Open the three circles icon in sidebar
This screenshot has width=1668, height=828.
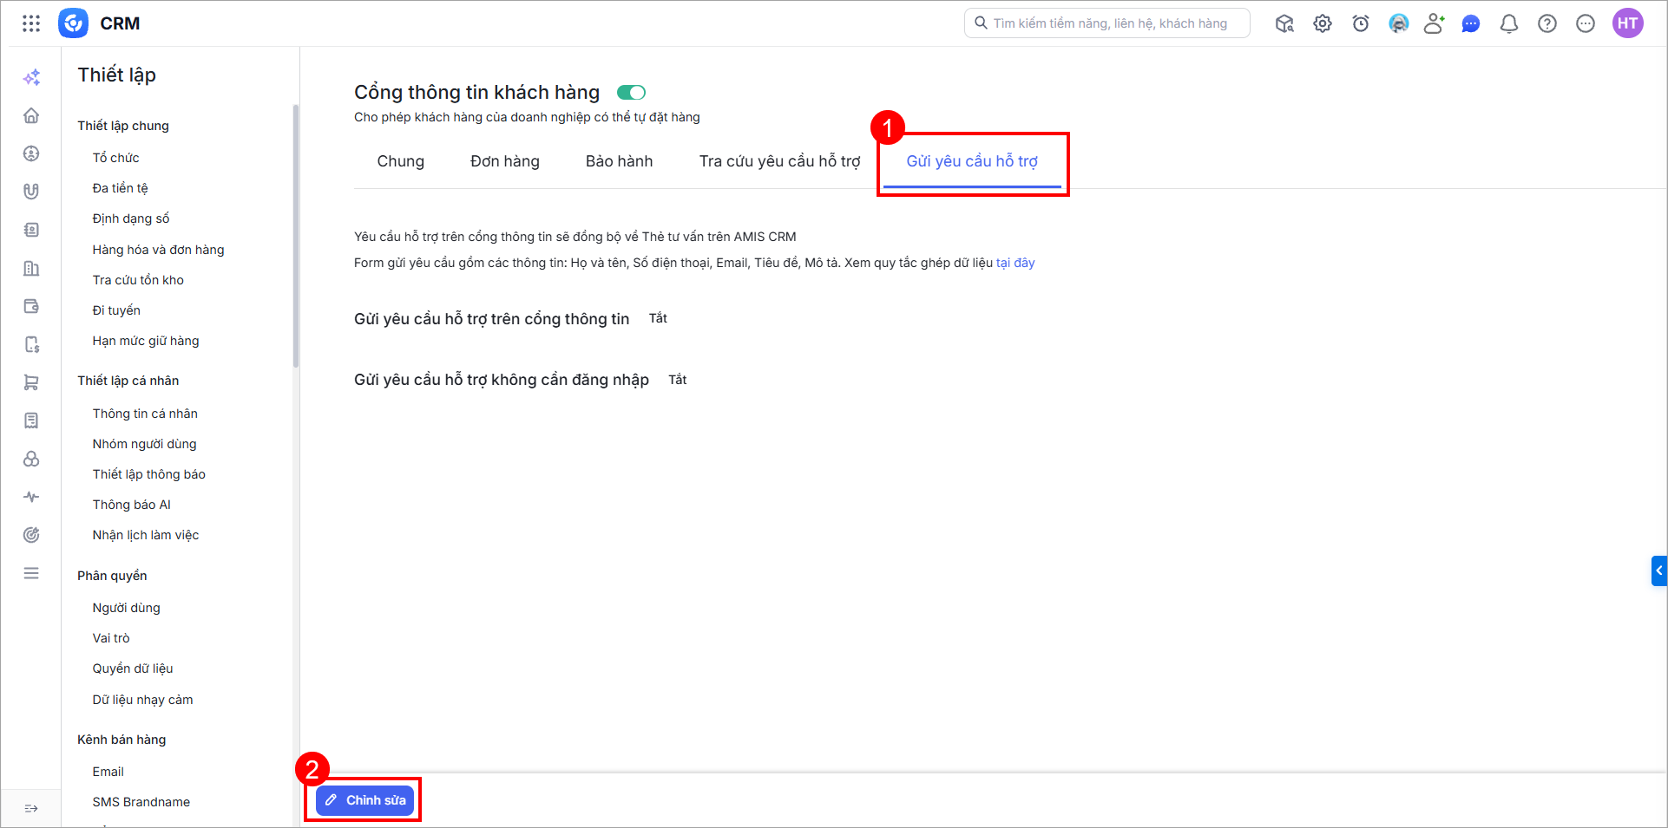(x=31, y=459)
